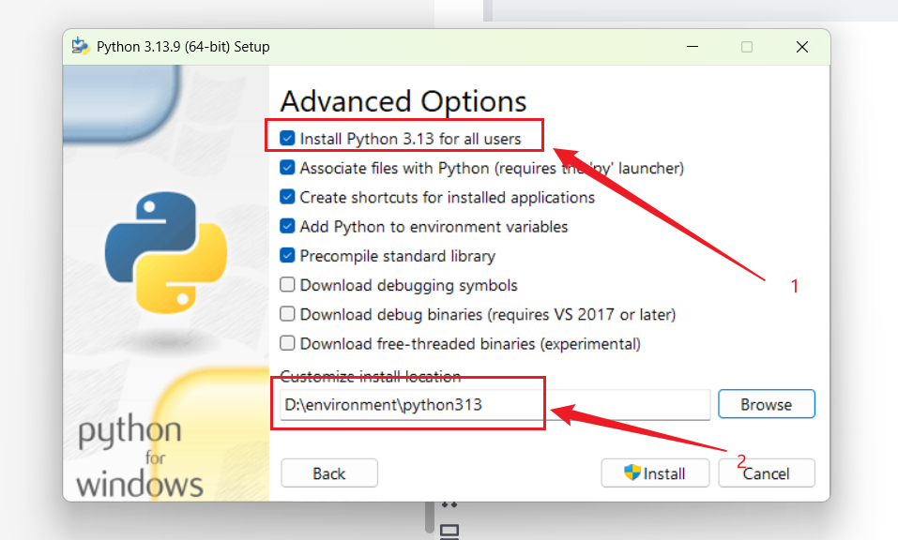Click the Python setup icon in title bar

click(x=81, y=46)
